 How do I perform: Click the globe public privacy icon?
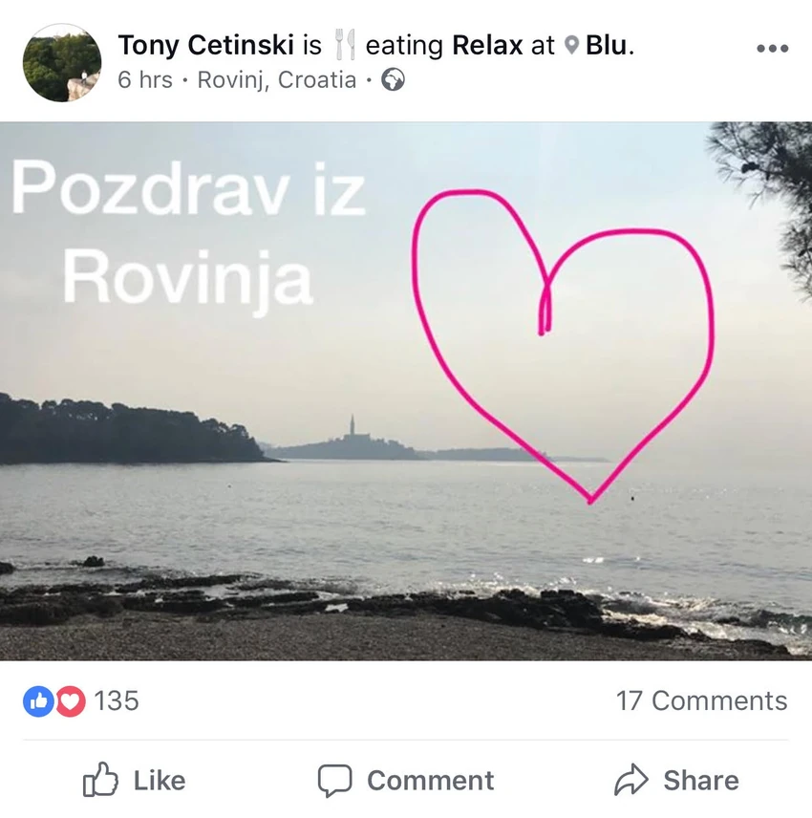coord(393,80)
